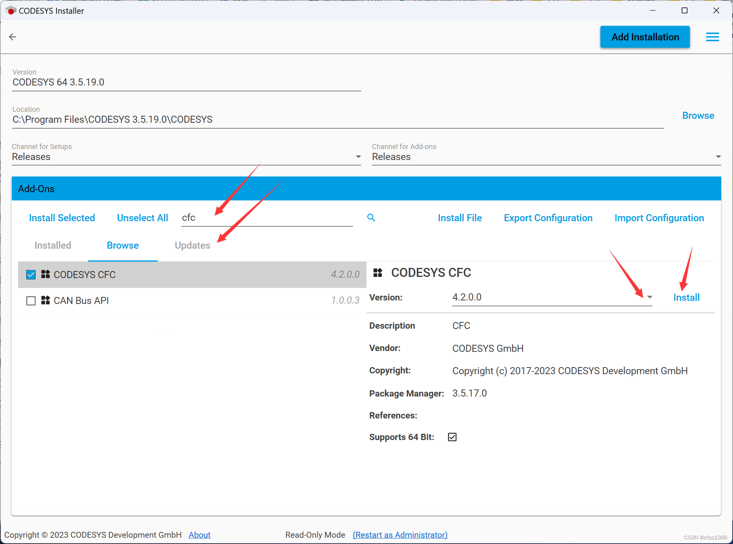
Task: Click Unselect All
Action: 142,218
